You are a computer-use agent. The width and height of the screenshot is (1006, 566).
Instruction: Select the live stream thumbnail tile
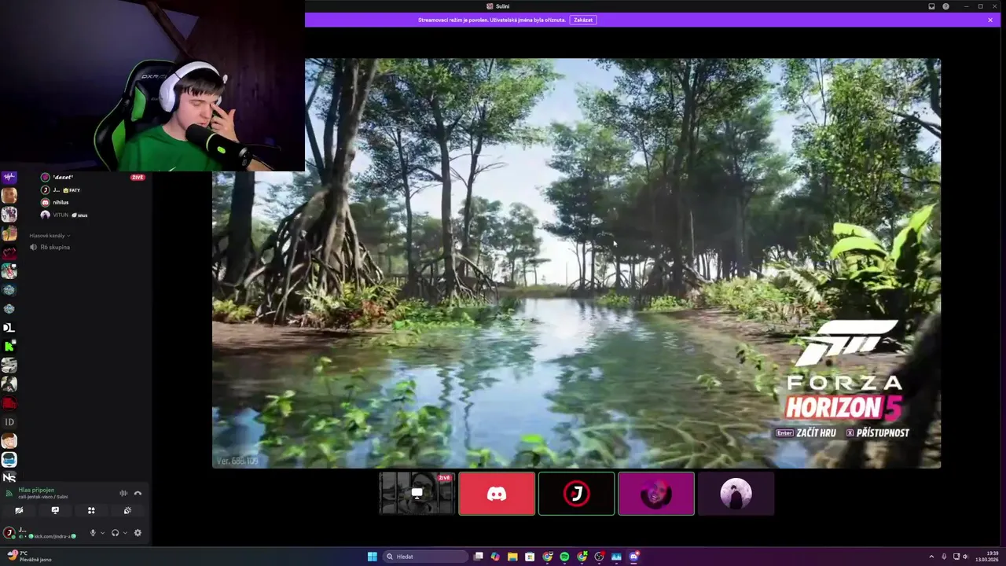coord(417,494)
